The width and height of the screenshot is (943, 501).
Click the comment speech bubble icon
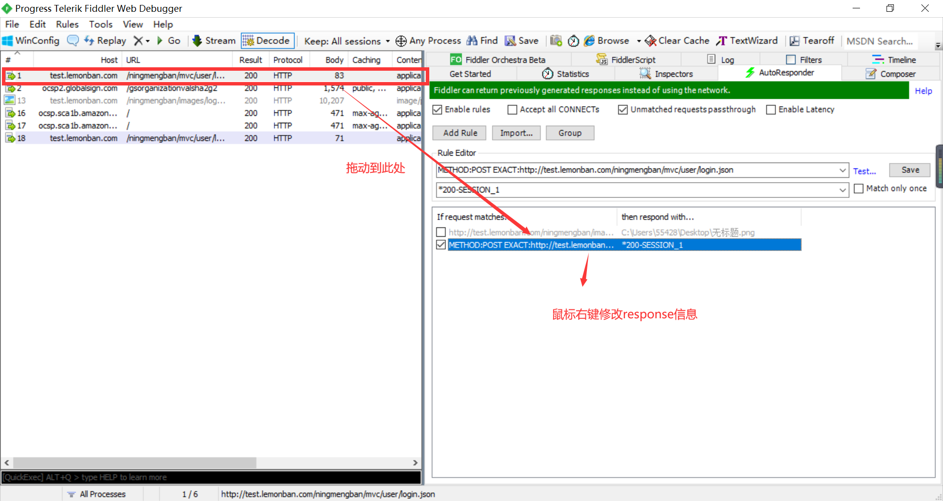pyautogui.click(x=73, y=41)
